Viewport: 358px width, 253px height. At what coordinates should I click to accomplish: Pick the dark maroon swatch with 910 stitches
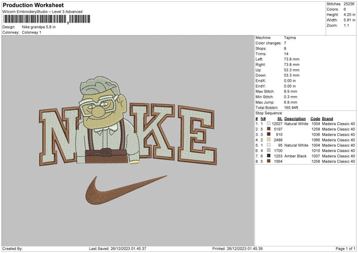[268, 134]
